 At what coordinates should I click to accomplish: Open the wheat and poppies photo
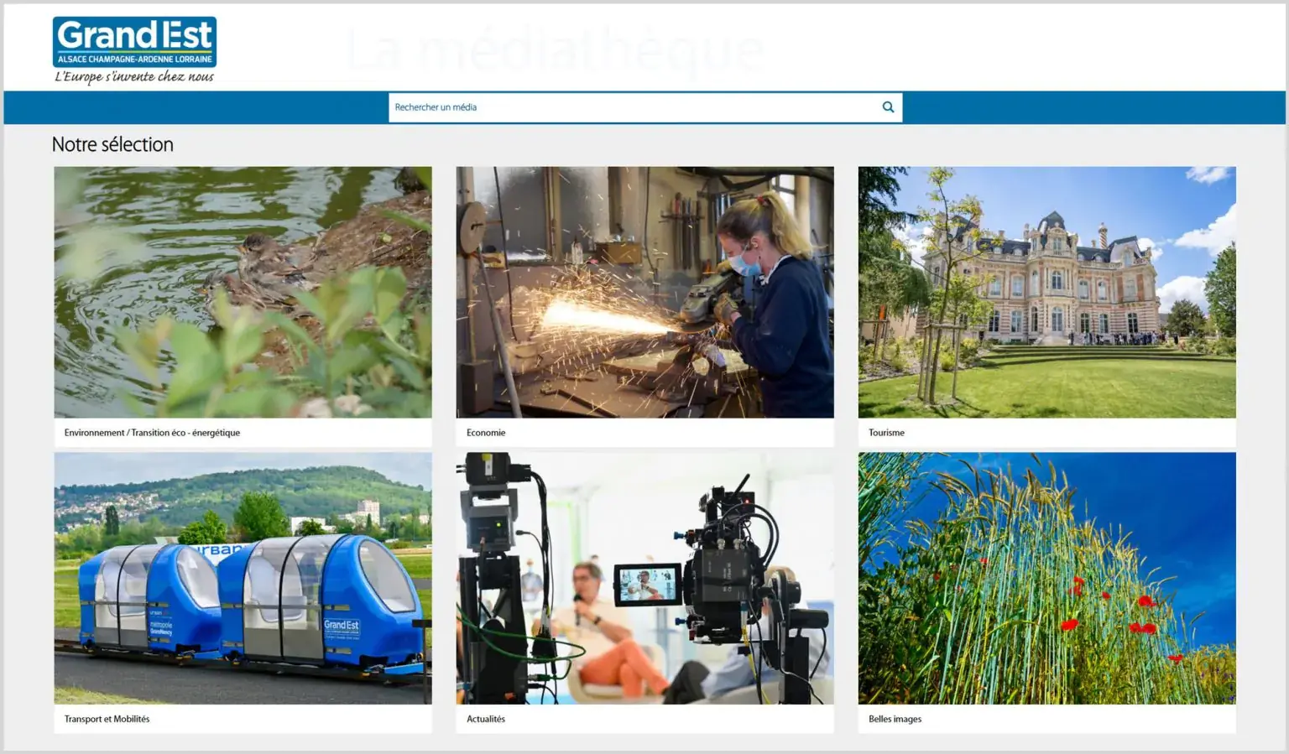(x=1046, y=578)
